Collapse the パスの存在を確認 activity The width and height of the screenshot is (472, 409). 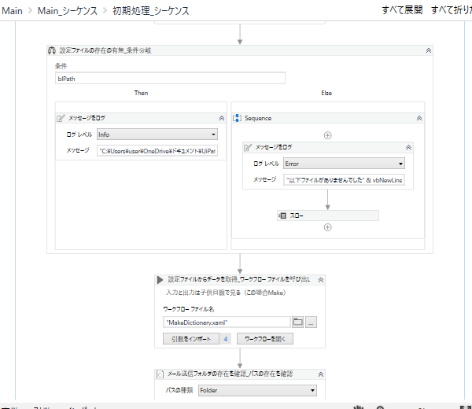tap(321, 374)
